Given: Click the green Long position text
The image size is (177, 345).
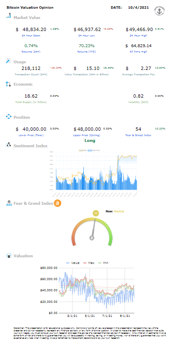Looking at the screenshot, I should (90, 141).
